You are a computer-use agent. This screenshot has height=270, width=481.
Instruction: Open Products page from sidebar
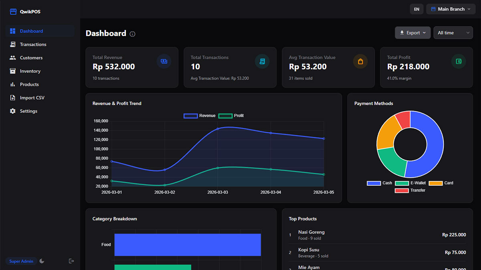[x=40, y=84]
